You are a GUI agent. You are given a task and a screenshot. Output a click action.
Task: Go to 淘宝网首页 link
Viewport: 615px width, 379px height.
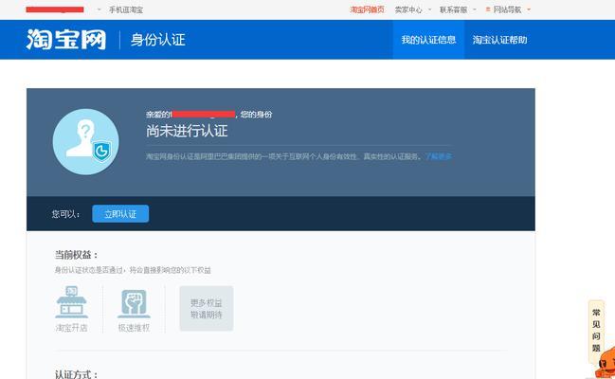[367, 9]
